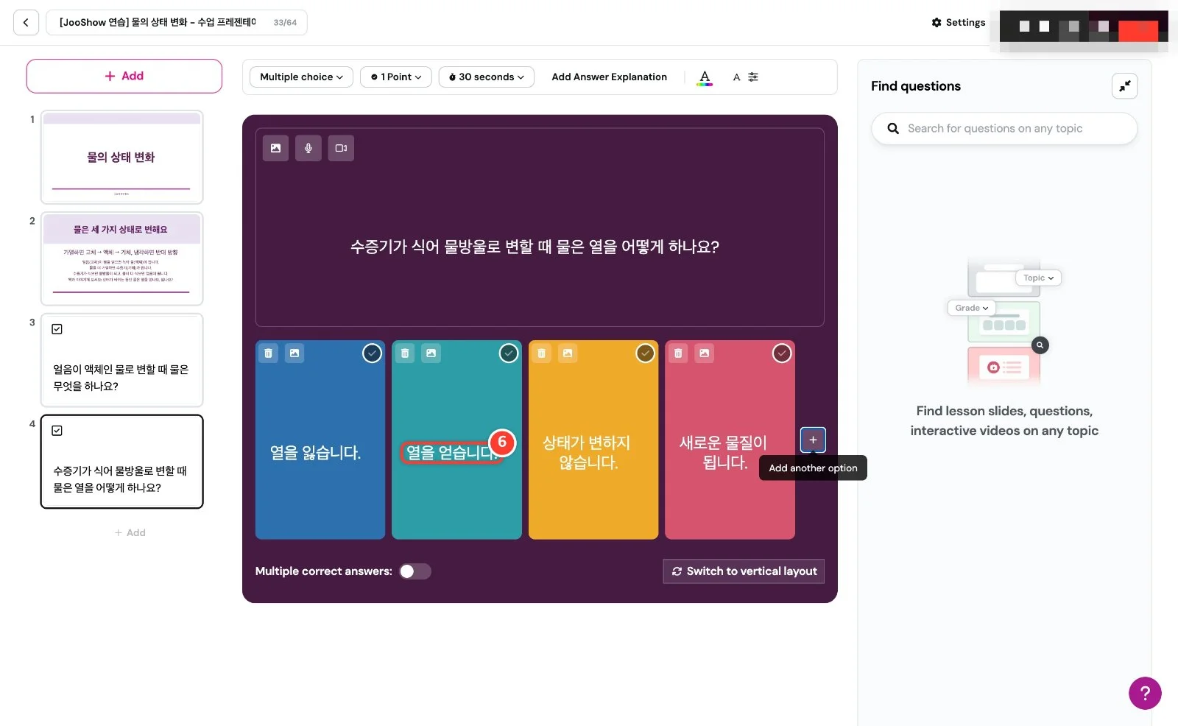1178x726 pixels.
Task: Mark yellow option as correct answer
Action: coord(646,353)
